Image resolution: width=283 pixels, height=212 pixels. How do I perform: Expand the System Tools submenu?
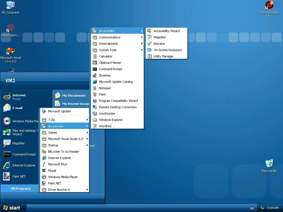point(117,50)
